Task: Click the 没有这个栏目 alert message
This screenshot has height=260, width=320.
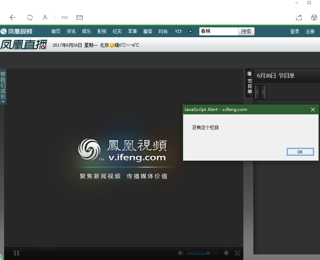Action: [205, 127]
